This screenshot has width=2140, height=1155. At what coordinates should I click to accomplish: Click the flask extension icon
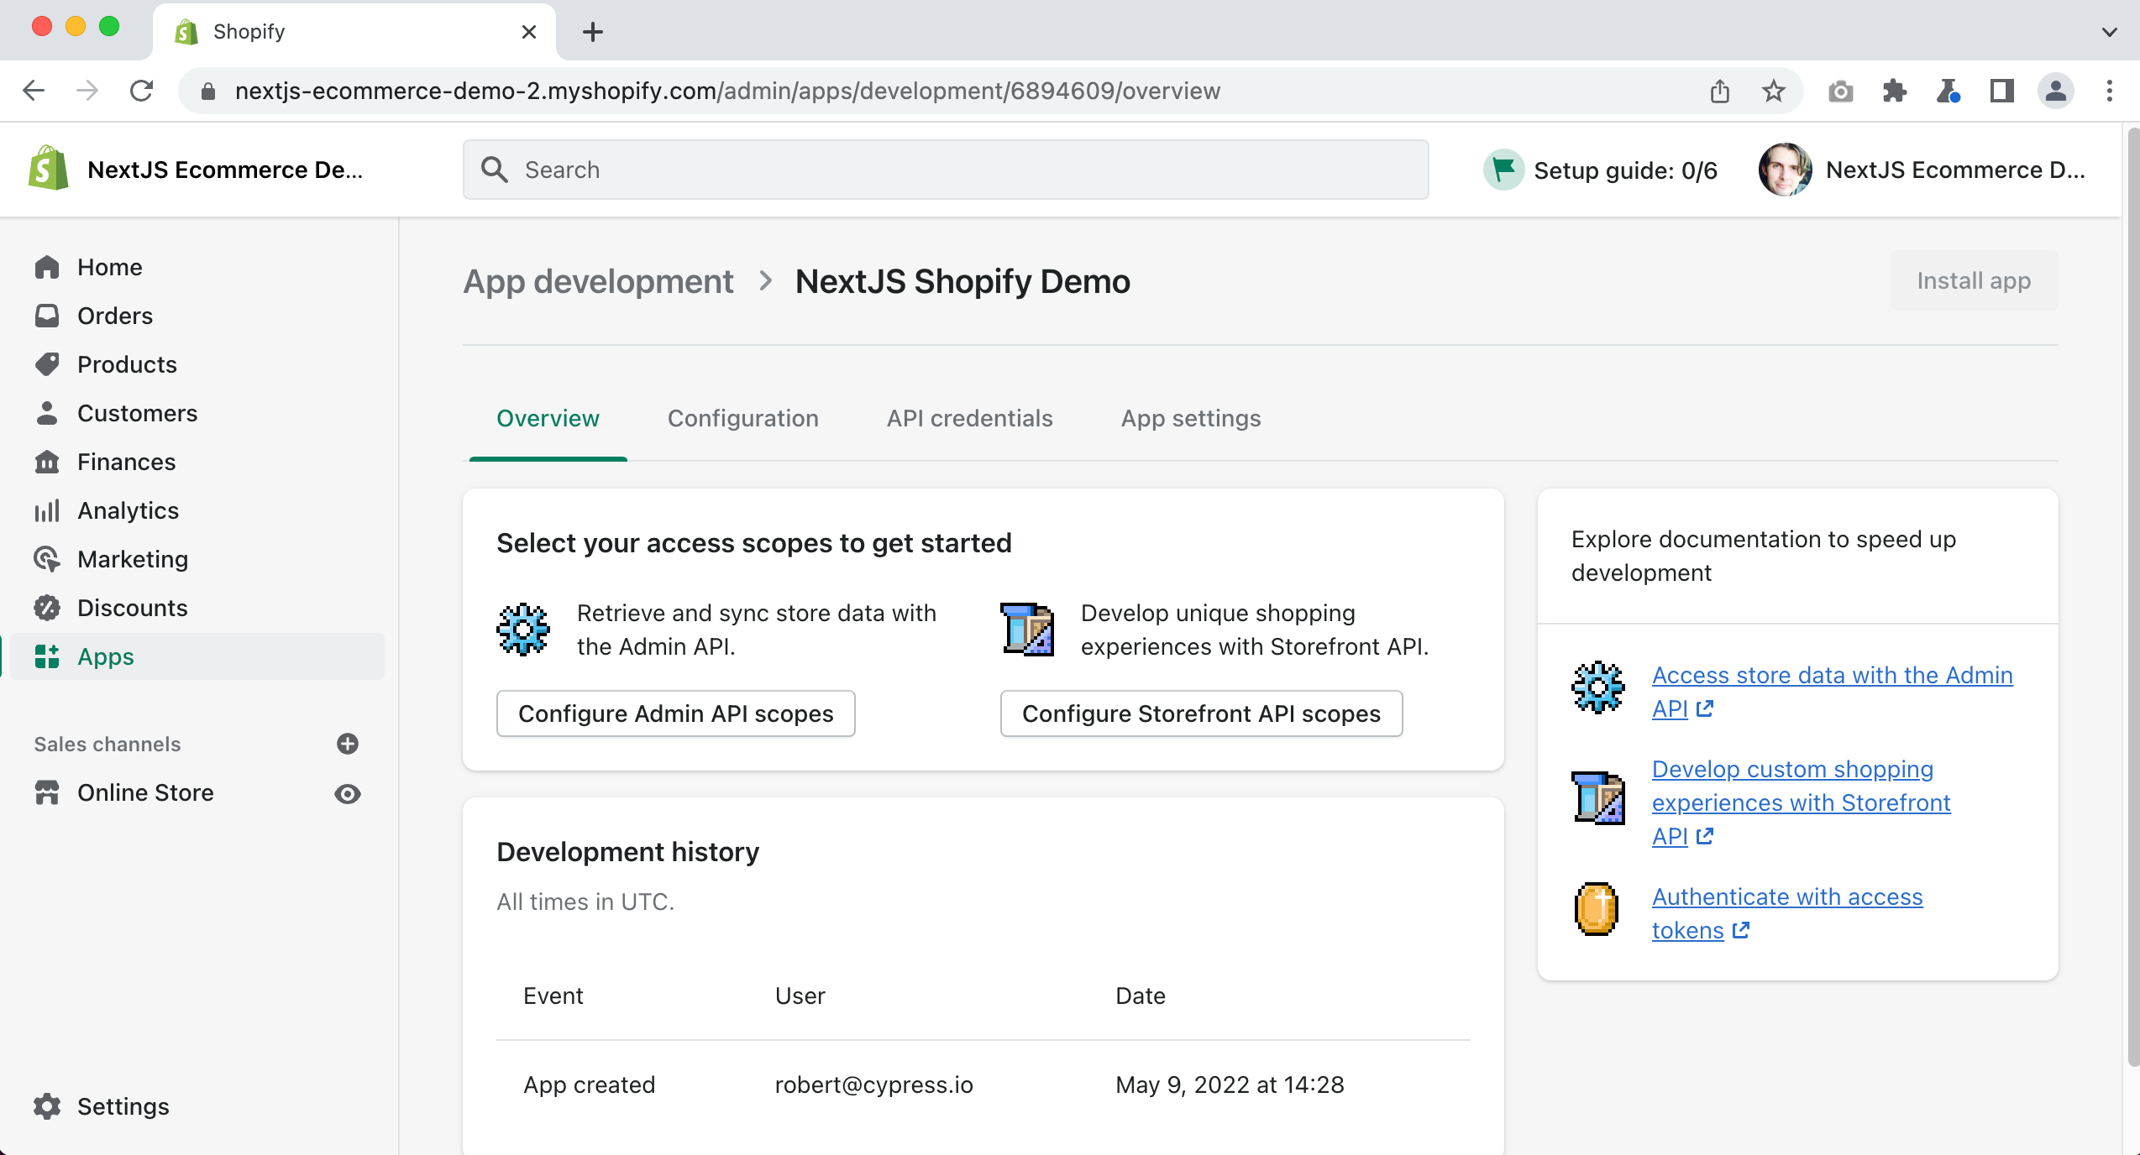click(1948, 91)
